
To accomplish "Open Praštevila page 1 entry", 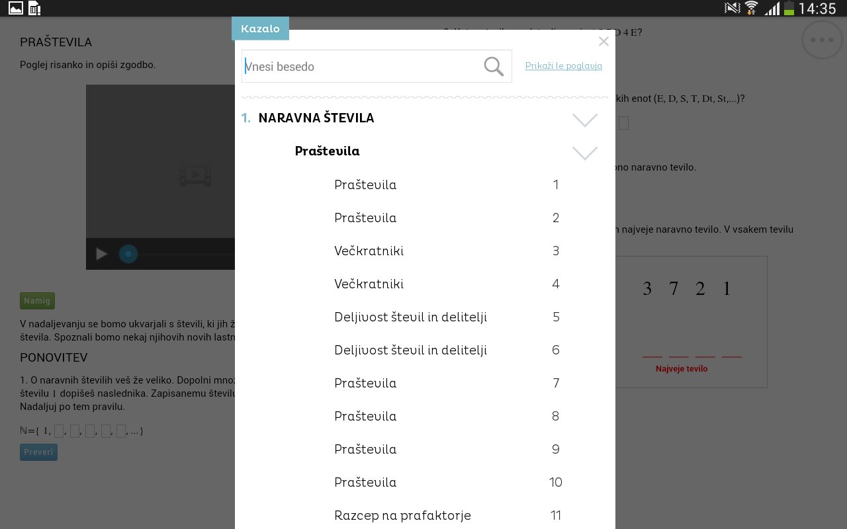I will [x=365, y=184].
